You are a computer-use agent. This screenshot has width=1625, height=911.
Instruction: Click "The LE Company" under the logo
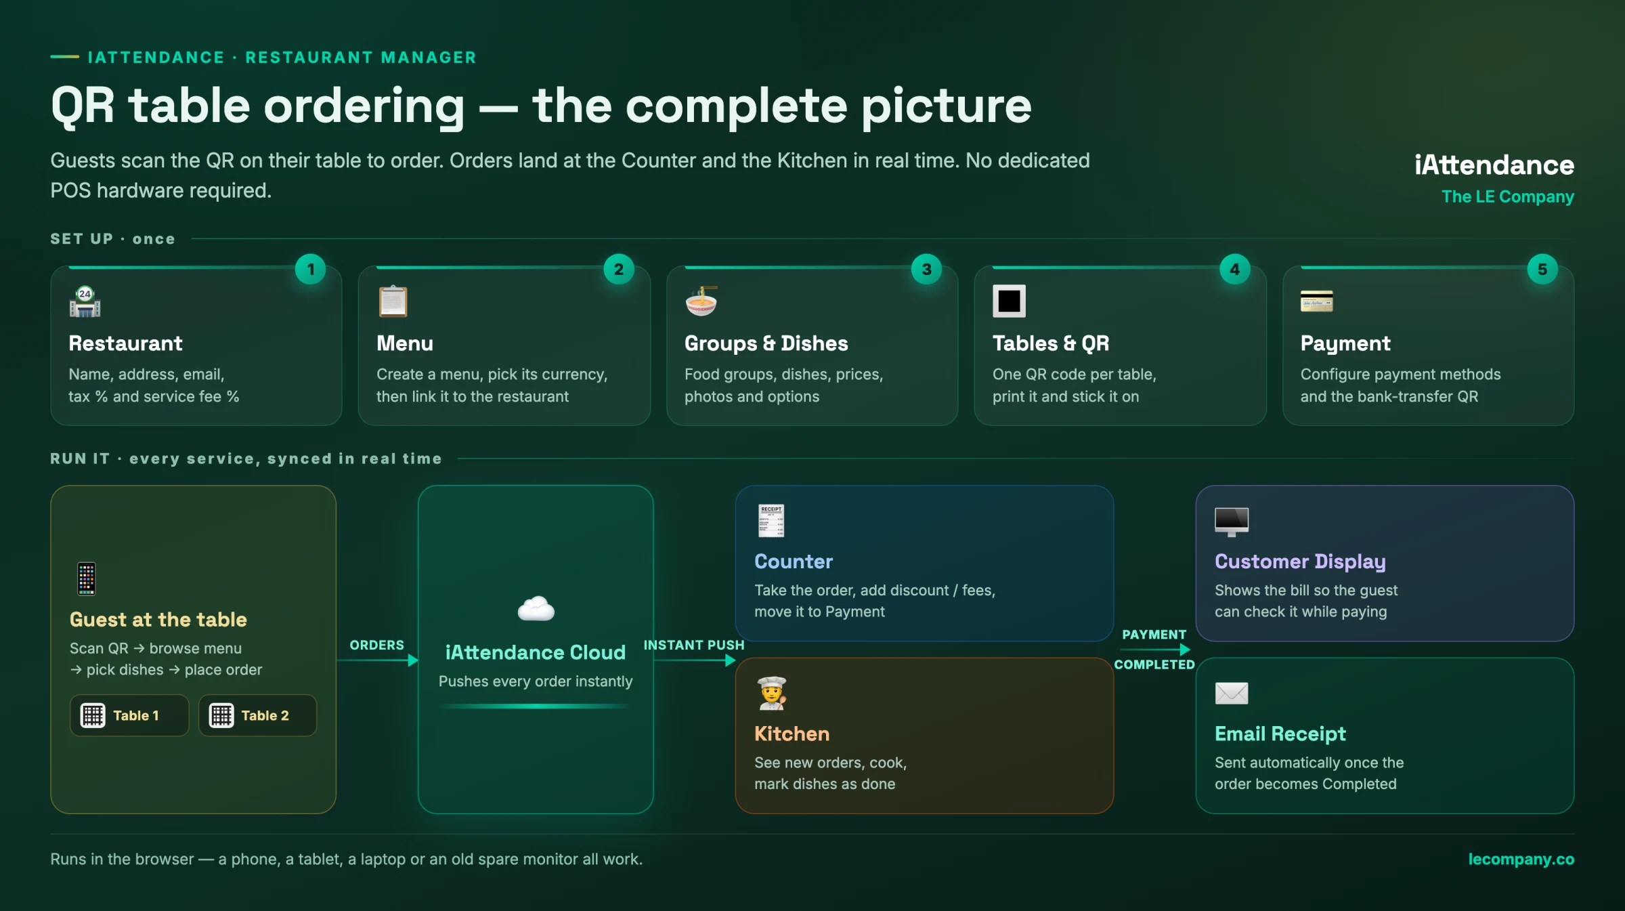[x=1508, y=196]
